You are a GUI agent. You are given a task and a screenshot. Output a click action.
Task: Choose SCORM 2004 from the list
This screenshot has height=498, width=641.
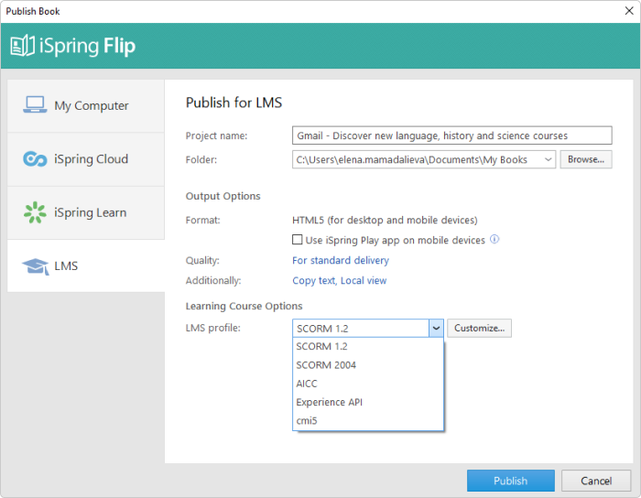coord(368,365)
